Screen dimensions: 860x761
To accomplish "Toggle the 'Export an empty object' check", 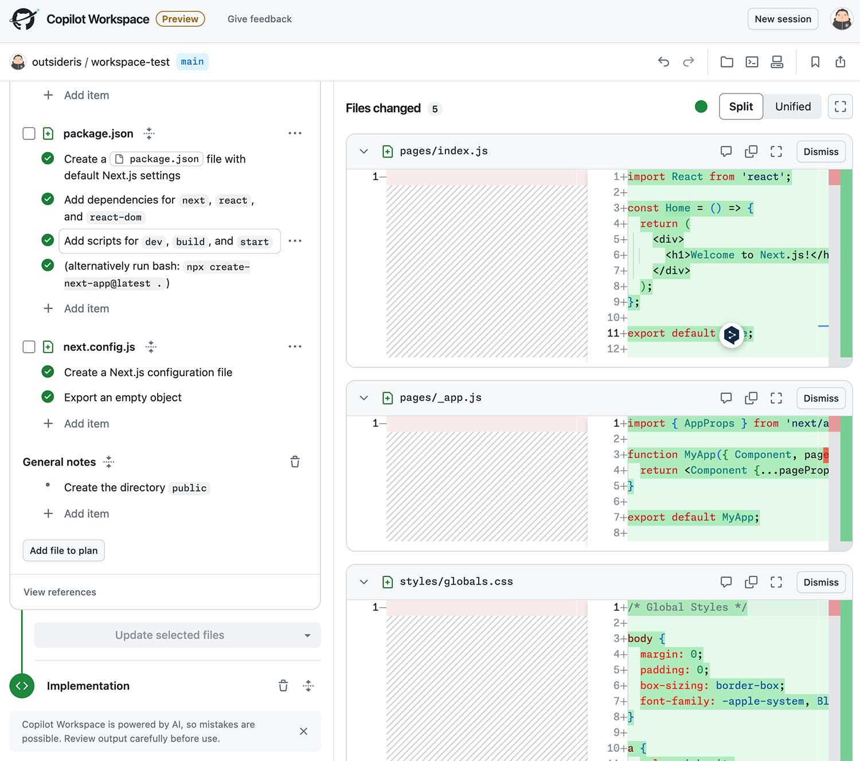I will (48, 396).
